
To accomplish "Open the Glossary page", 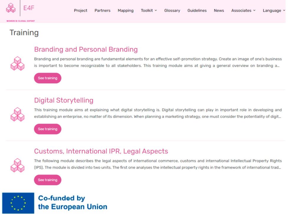I will point(172,10).
